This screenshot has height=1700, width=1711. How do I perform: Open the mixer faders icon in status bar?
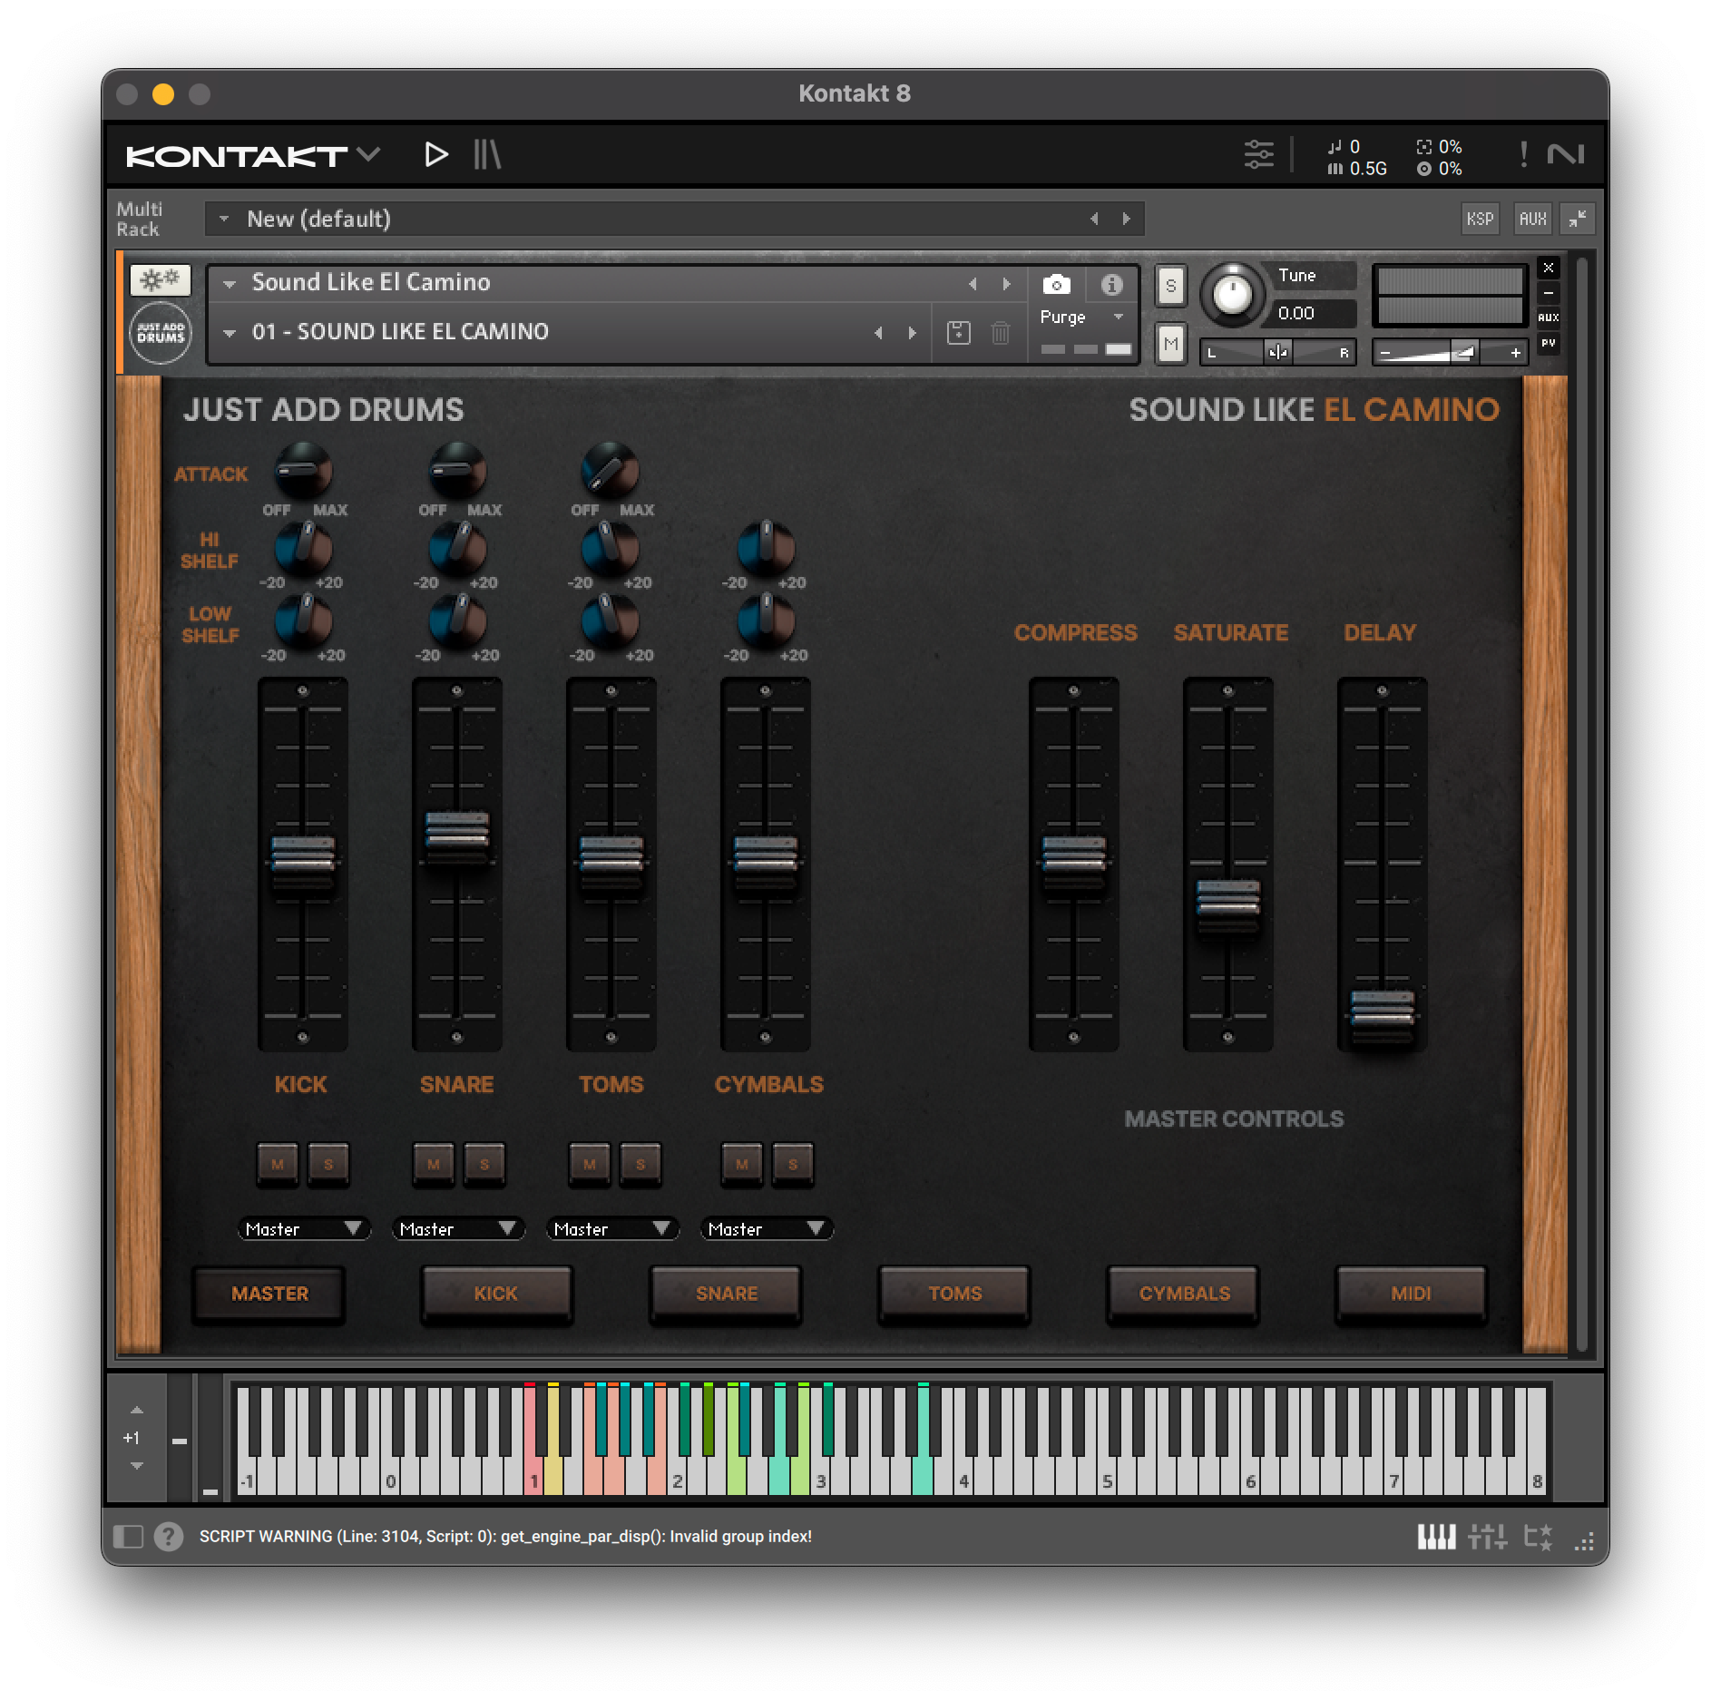1487,1536
